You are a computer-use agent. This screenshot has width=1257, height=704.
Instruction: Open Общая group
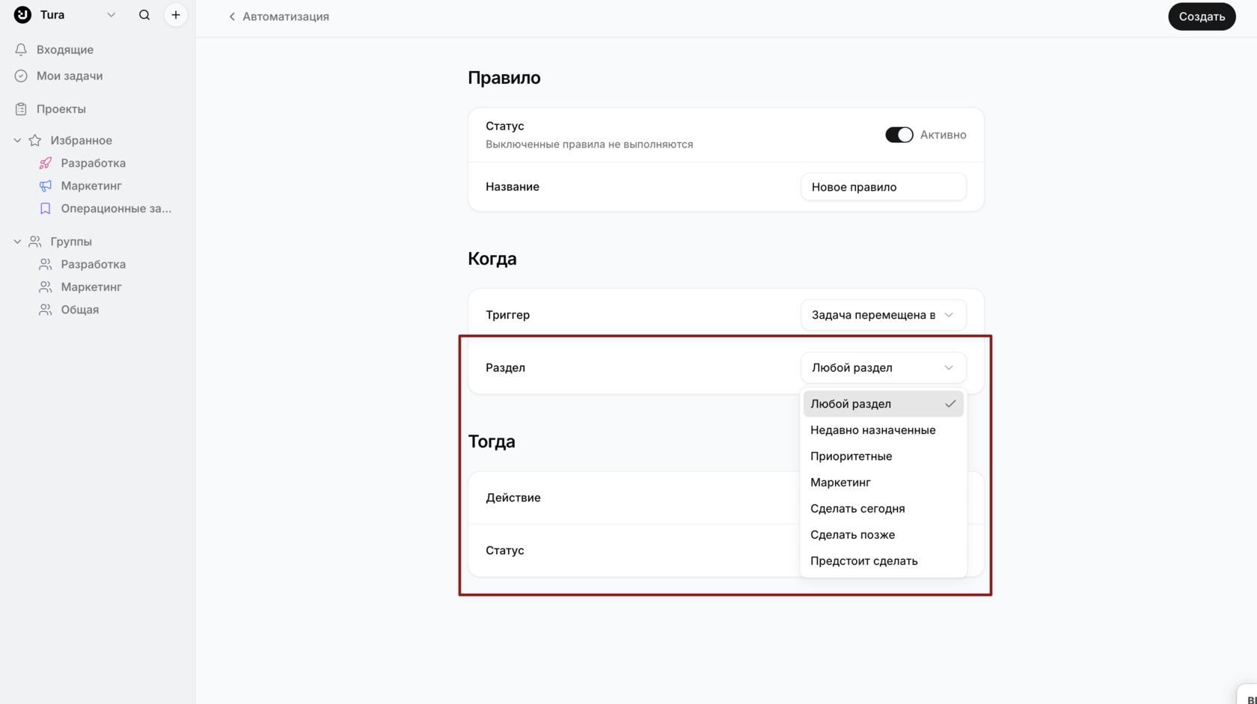pyautogui.click(x=80, y=310)
